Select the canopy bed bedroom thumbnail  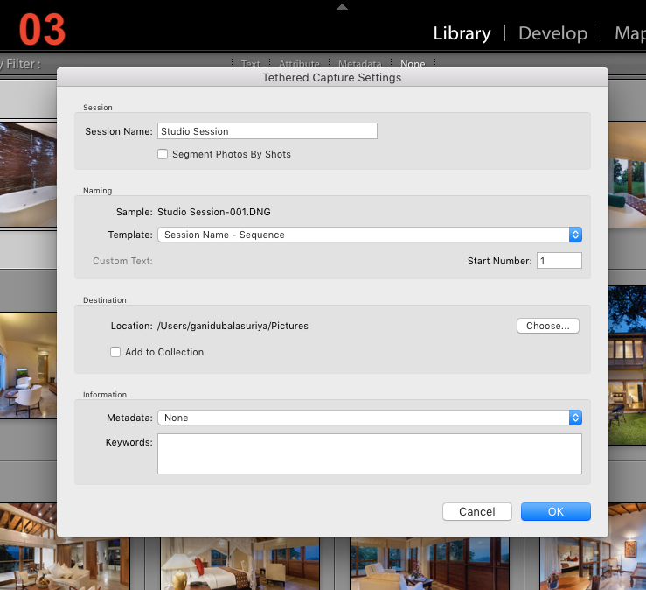[x=240, y=564]
